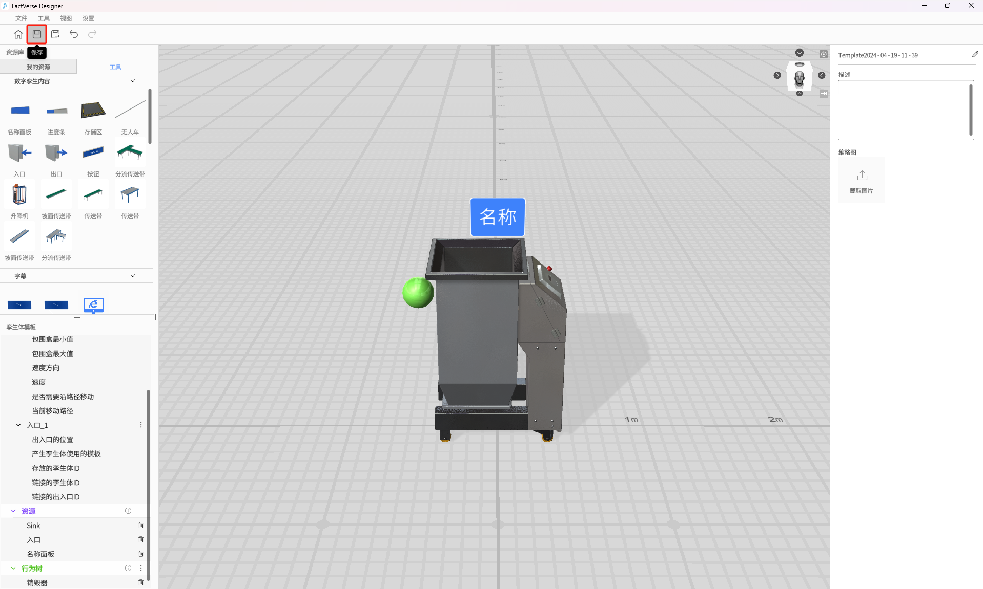Collapse the 行为树 section
Image resolution: width=983 pixels, height=589 pixels.
pyautogui.click(x=13, y=568)
